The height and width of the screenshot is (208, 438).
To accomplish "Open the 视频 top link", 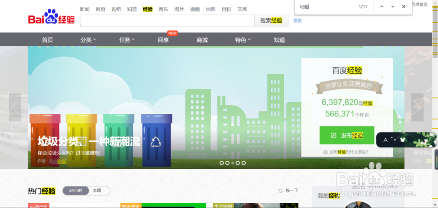I will click(195, 9).
